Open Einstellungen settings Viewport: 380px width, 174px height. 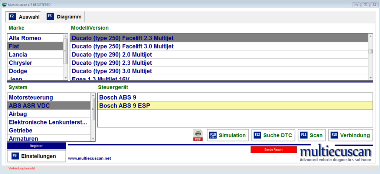pyautogui.click(x=36, y=156)
